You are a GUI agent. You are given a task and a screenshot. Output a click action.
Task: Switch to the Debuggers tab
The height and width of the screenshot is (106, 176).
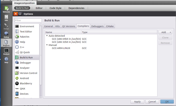click(x=97, y=26)
